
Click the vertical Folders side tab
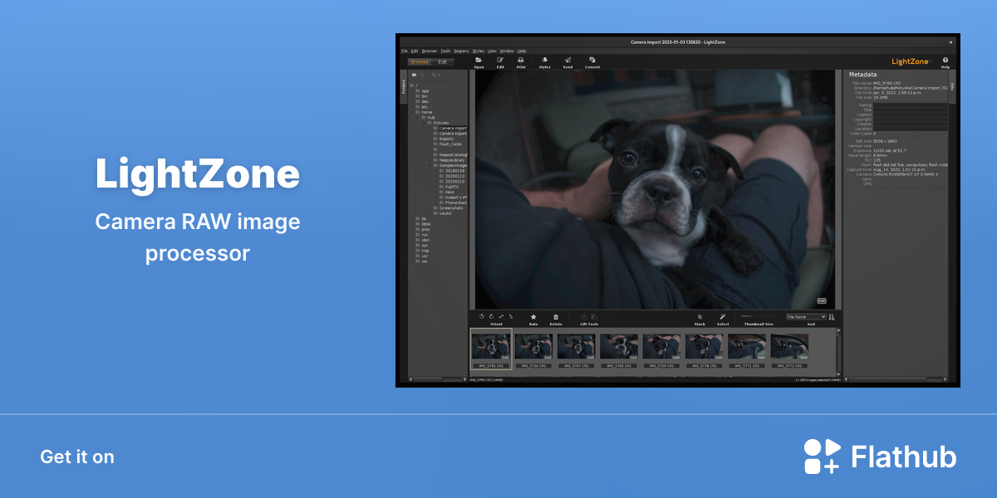[404, 86]
